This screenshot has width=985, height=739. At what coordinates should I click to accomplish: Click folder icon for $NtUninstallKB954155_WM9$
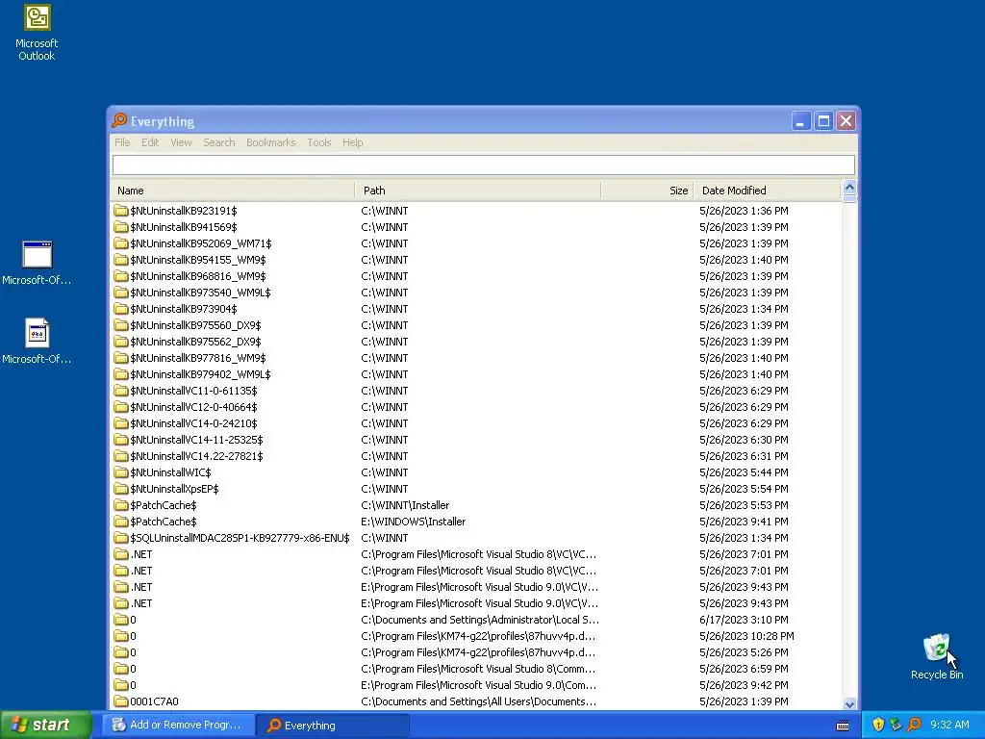pyautogui.click(x=120, y=260)
